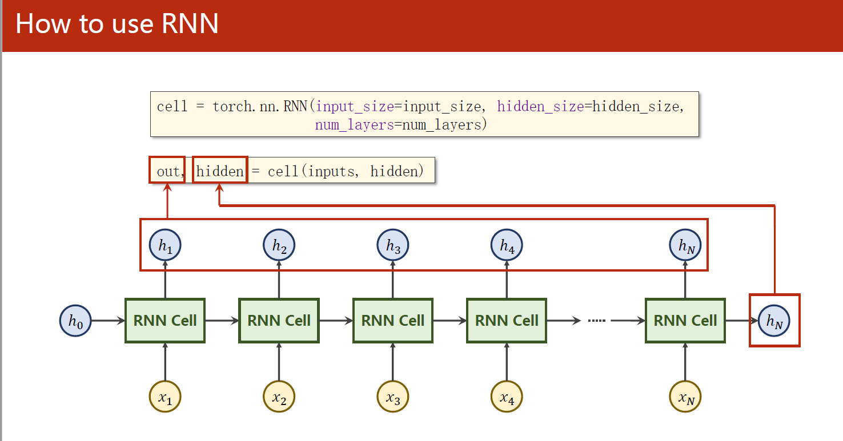Select the RNN Cell fed by xN
843x441 pixels.
685,321
